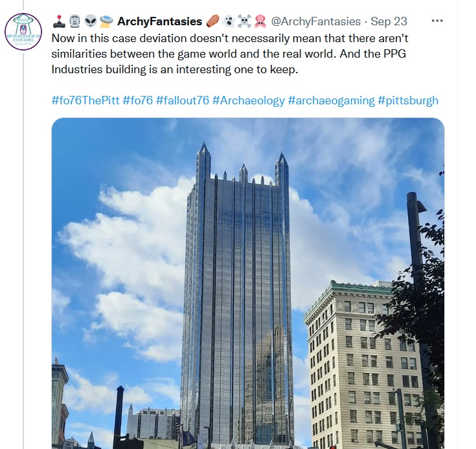Click the pink octopus emoji
This screenshot has width=476, height=449.
[260, 21]
